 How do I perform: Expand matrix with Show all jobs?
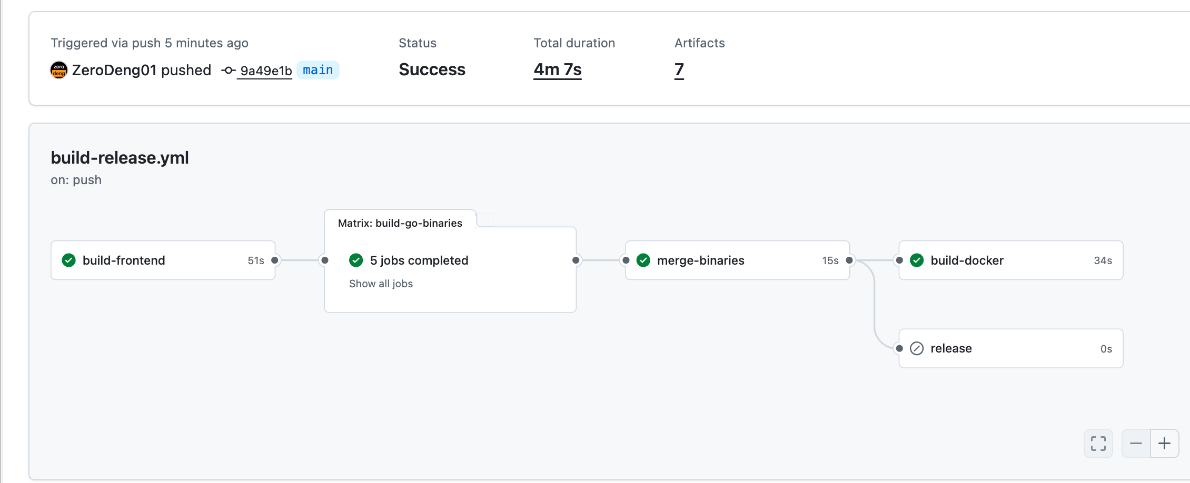(381, 284)
